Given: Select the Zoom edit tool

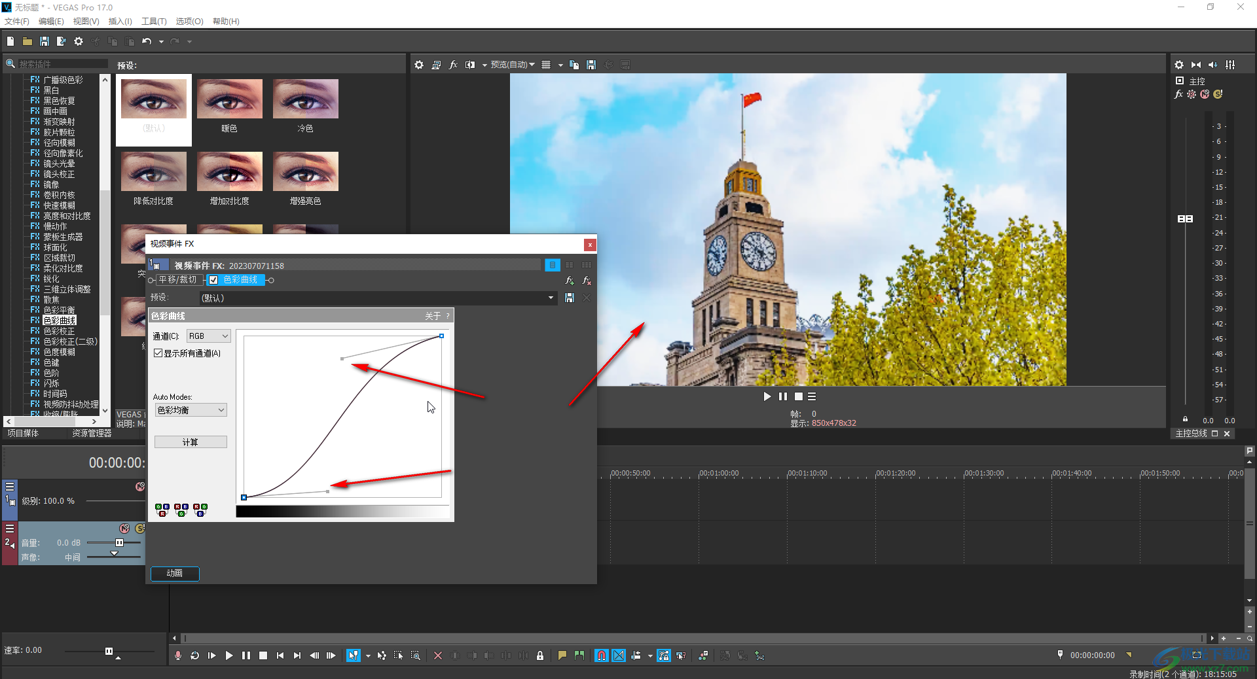Looking at the screenshot, I should [416, 655].
